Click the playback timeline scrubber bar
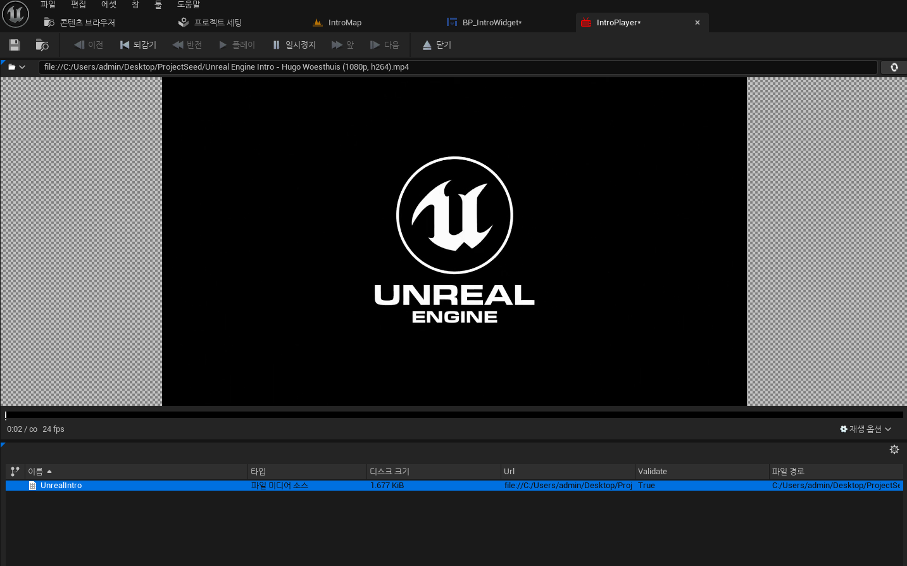Screen dimensions: 907x566 [453, 415]
